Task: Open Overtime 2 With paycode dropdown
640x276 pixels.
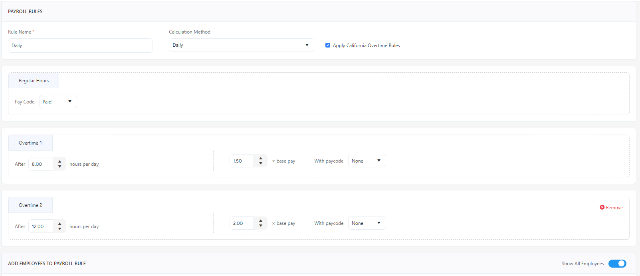Action: pyautogui.click(x=367, y=223)
